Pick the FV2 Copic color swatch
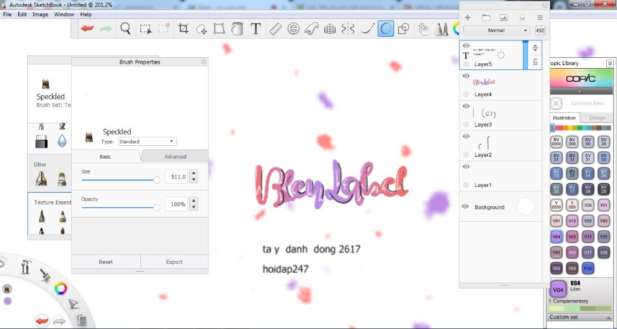 pyautogui.click(x=588, y=268)
